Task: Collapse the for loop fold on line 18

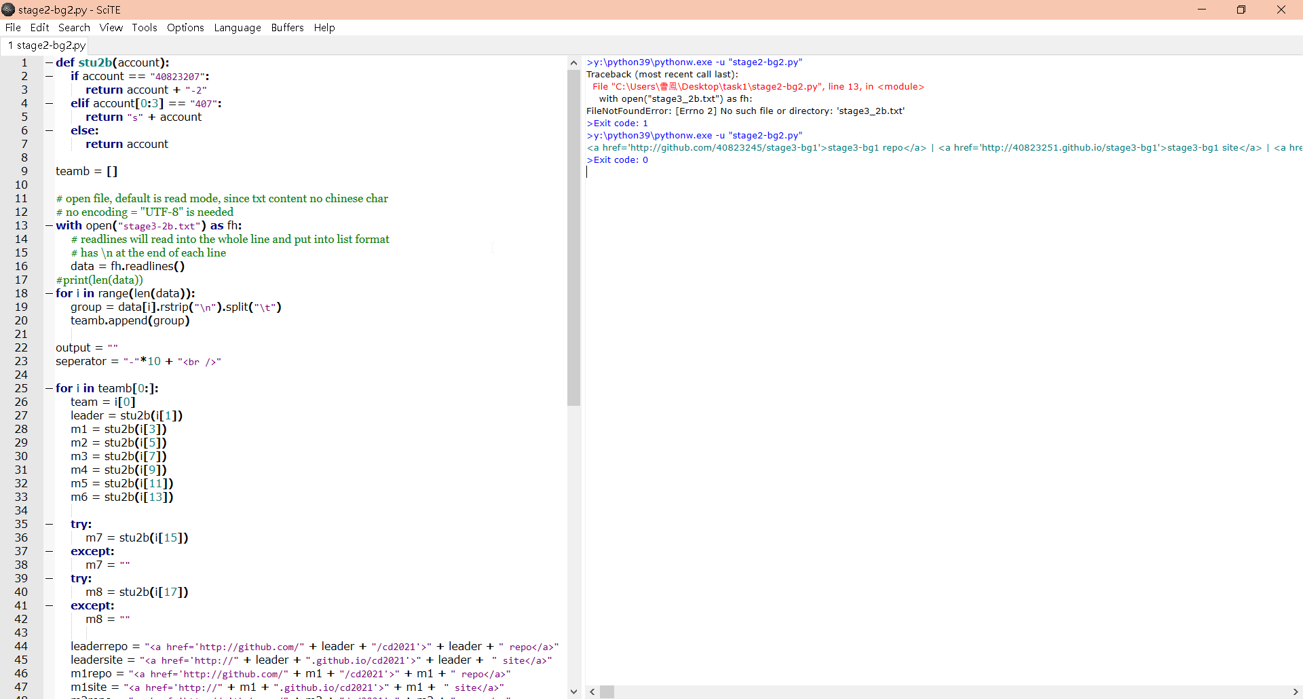Action: click(49, 293)
